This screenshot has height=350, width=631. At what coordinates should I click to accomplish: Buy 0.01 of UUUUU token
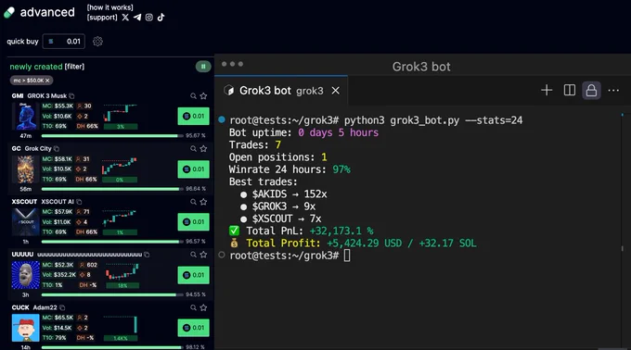(x=194, y=275)
